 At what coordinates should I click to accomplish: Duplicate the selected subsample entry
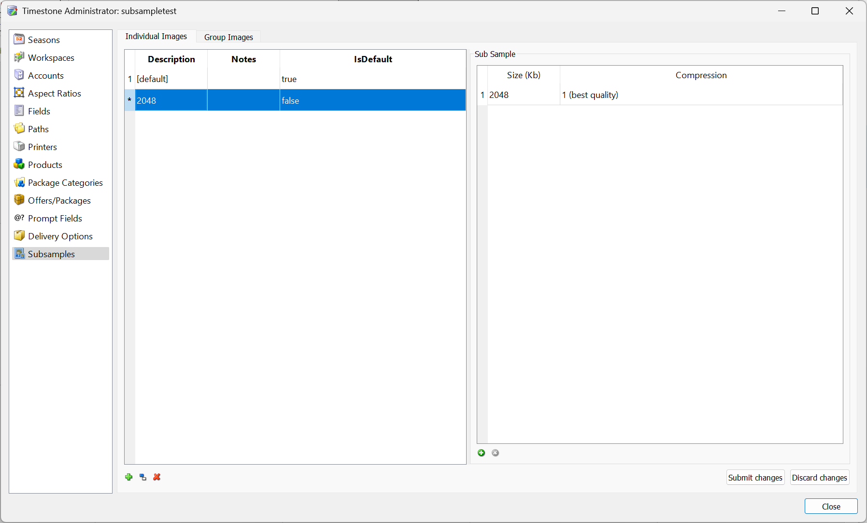tap(143, 477)
